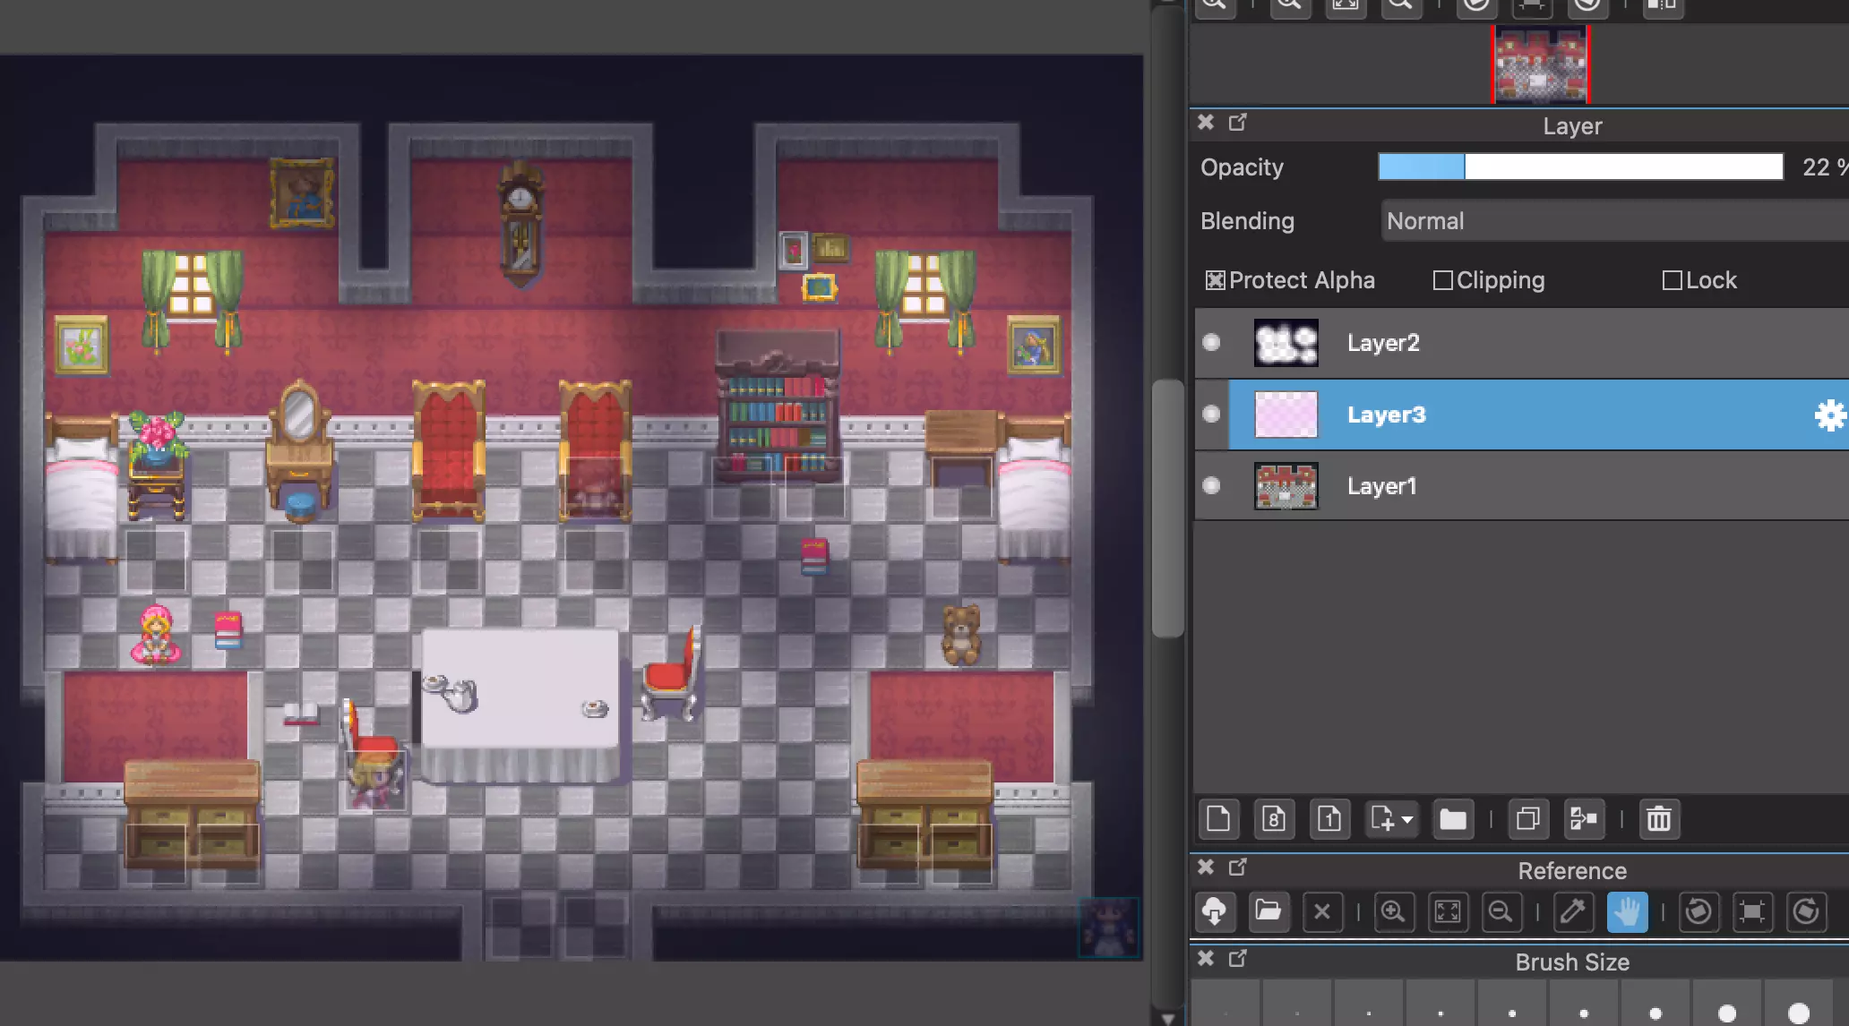Click the duplicate layer icon
This screenshot has width=1849, height=1026.
(x=1527, y=819)
